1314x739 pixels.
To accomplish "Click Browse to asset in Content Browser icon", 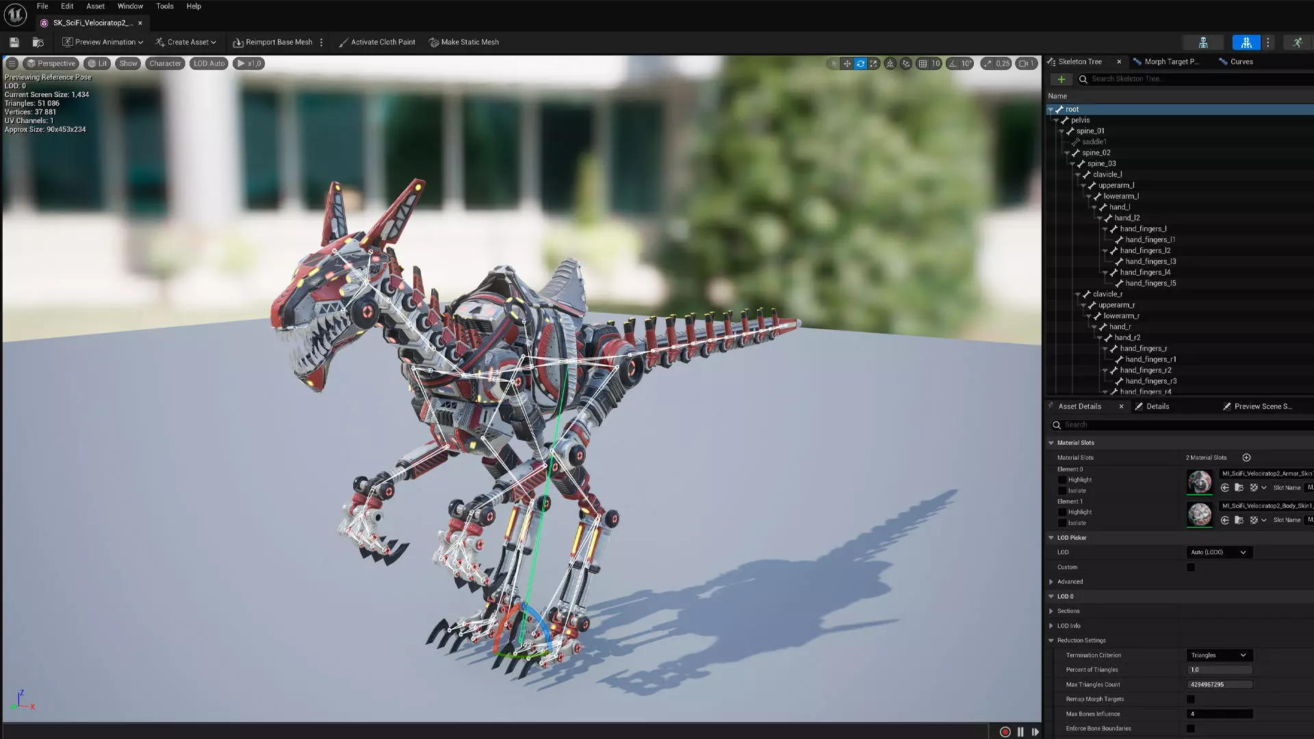I will [x=38, y=42].
